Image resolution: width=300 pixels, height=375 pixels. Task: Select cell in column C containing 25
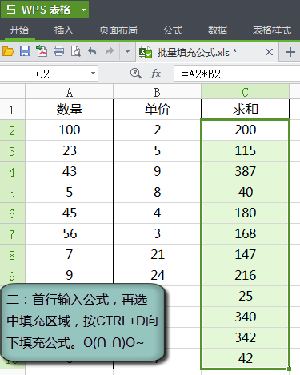[x=245, y=297]
